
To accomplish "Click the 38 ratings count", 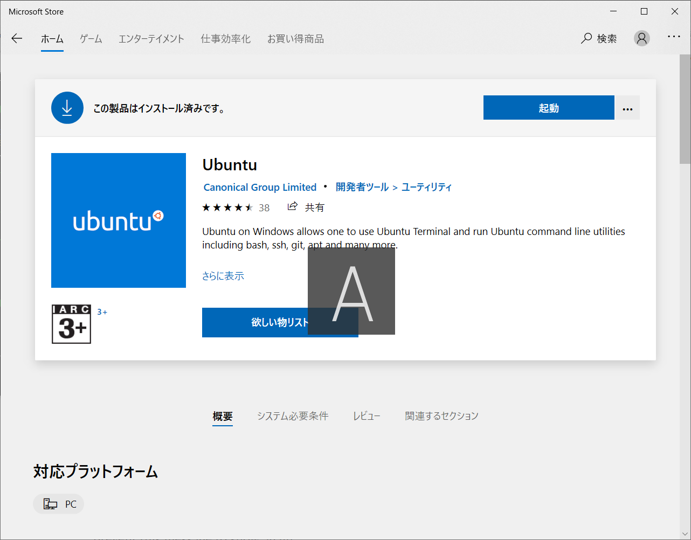I will pyautogui.click(x=264, y=207).
